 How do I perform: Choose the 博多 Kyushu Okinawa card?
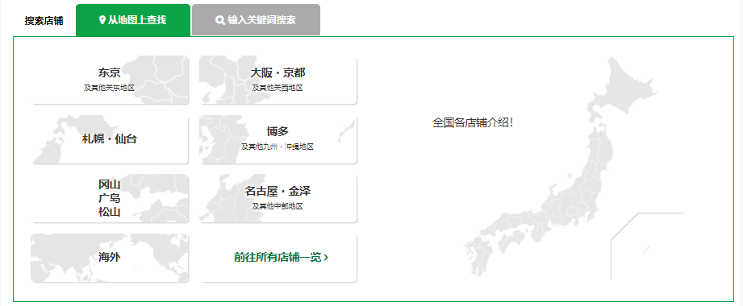click(x=278, y=139)
